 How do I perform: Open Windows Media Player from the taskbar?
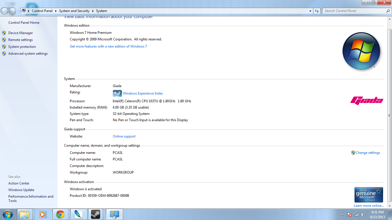point(42,214)
